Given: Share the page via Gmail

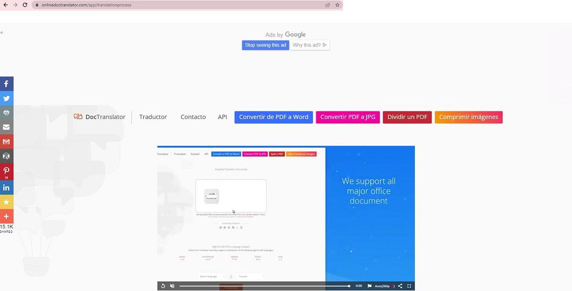Looking at the screenshot, I should [x=6, y=141].
